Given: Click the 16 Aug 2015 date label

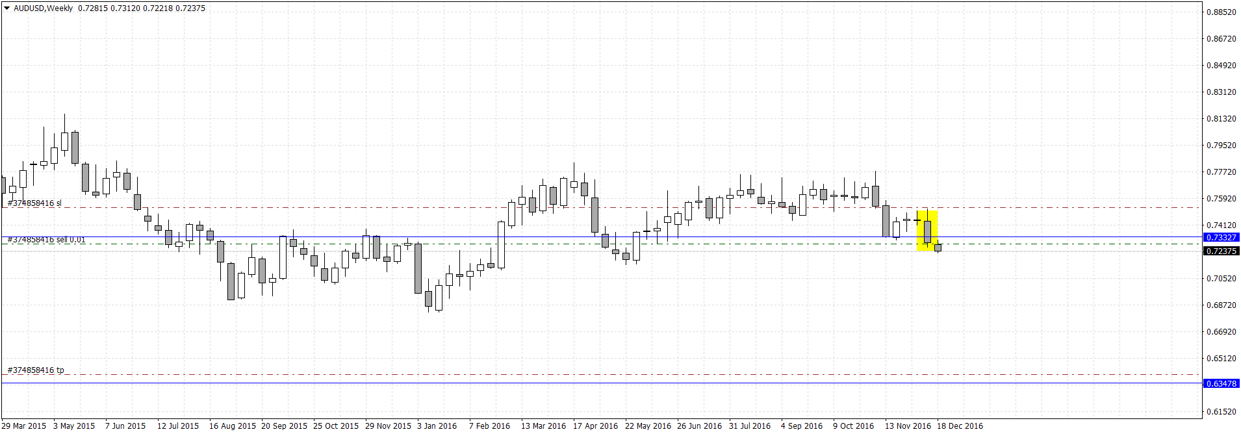Looking at the screenshot, I should click(x=233, y=426).
